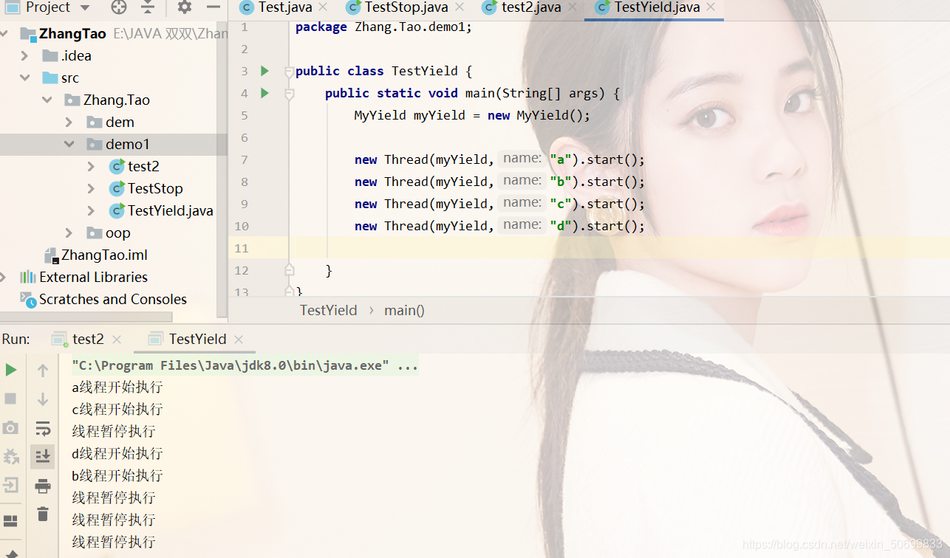Click the Project panel horizontal scrollbar
This screenshot has height=558, width=950.
[86, 317]
